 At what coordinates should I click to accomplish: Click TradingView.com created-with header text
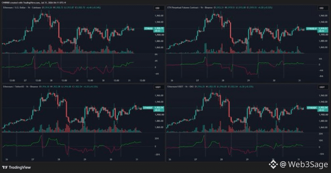(34, 3)
